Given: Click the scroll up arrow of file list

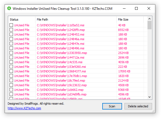Looking at the screenshot, I should click(x=149, y=19).
